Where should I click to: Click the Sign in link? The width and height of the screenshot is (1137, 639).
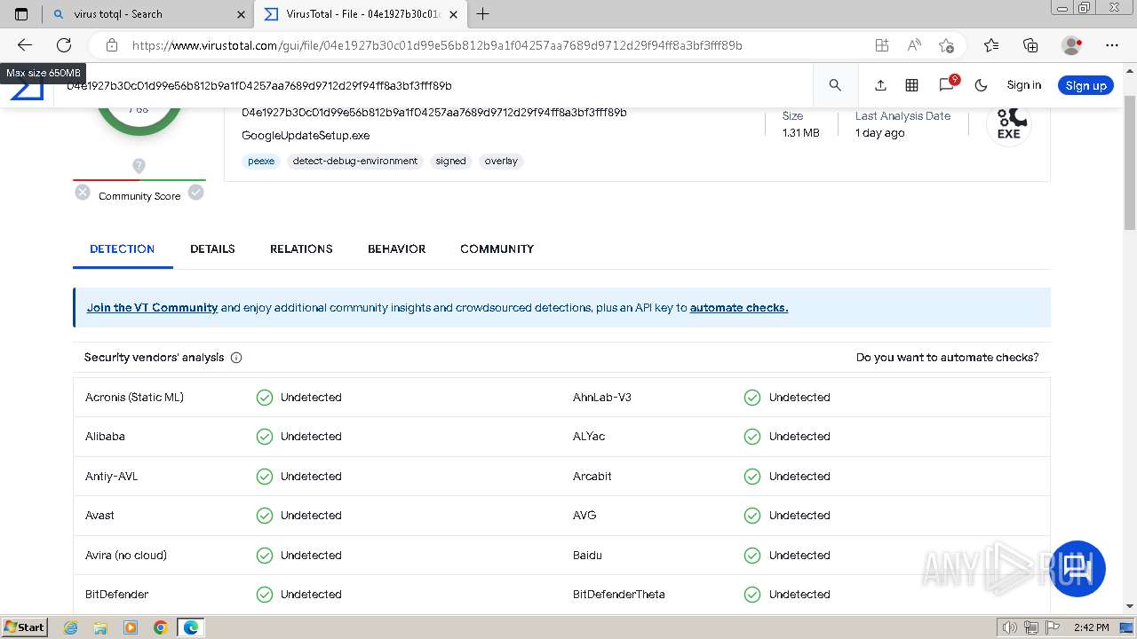coord(1023,85)
